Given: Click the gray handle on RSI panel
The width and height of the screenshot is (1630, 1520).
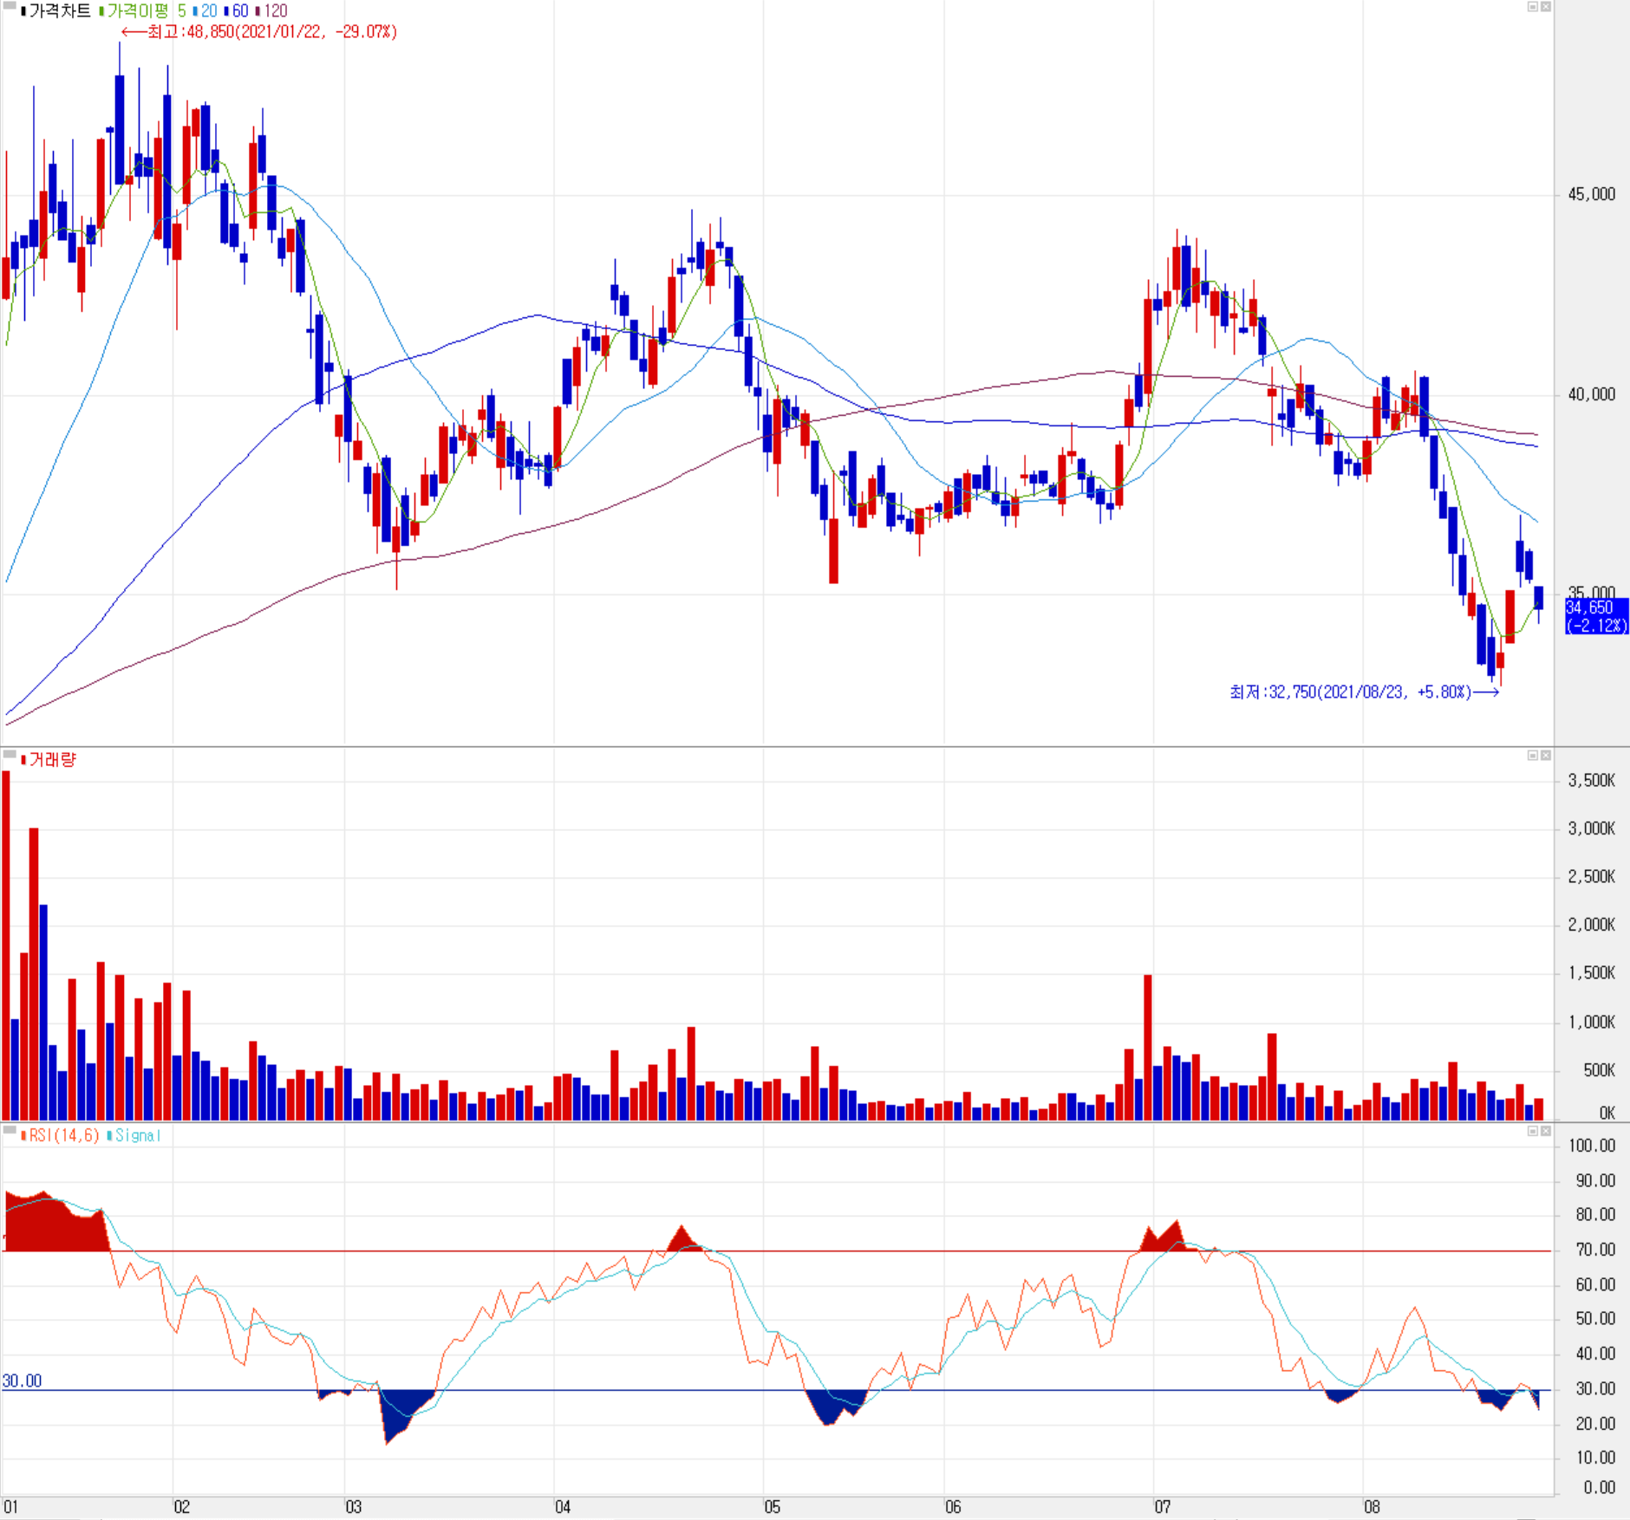Looking at the screenshot, I should tap(10, 1130).
